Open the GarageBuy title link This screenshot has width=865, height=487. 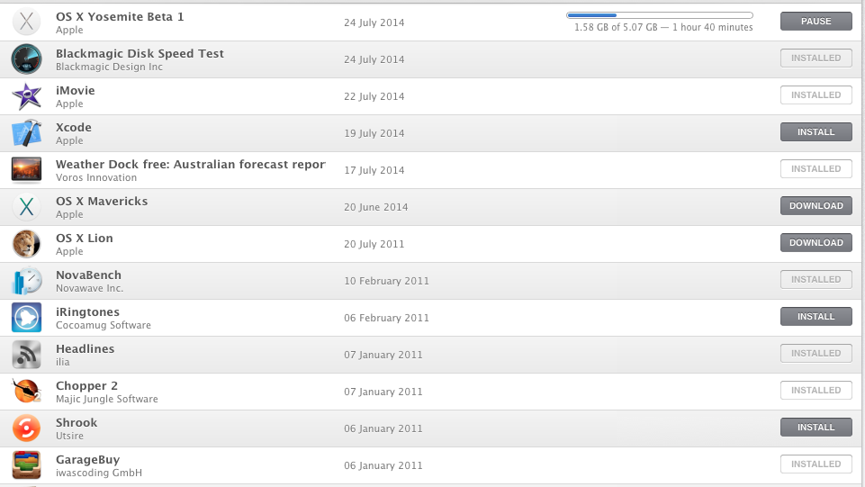pyautogui.click(x=87, y=459)
